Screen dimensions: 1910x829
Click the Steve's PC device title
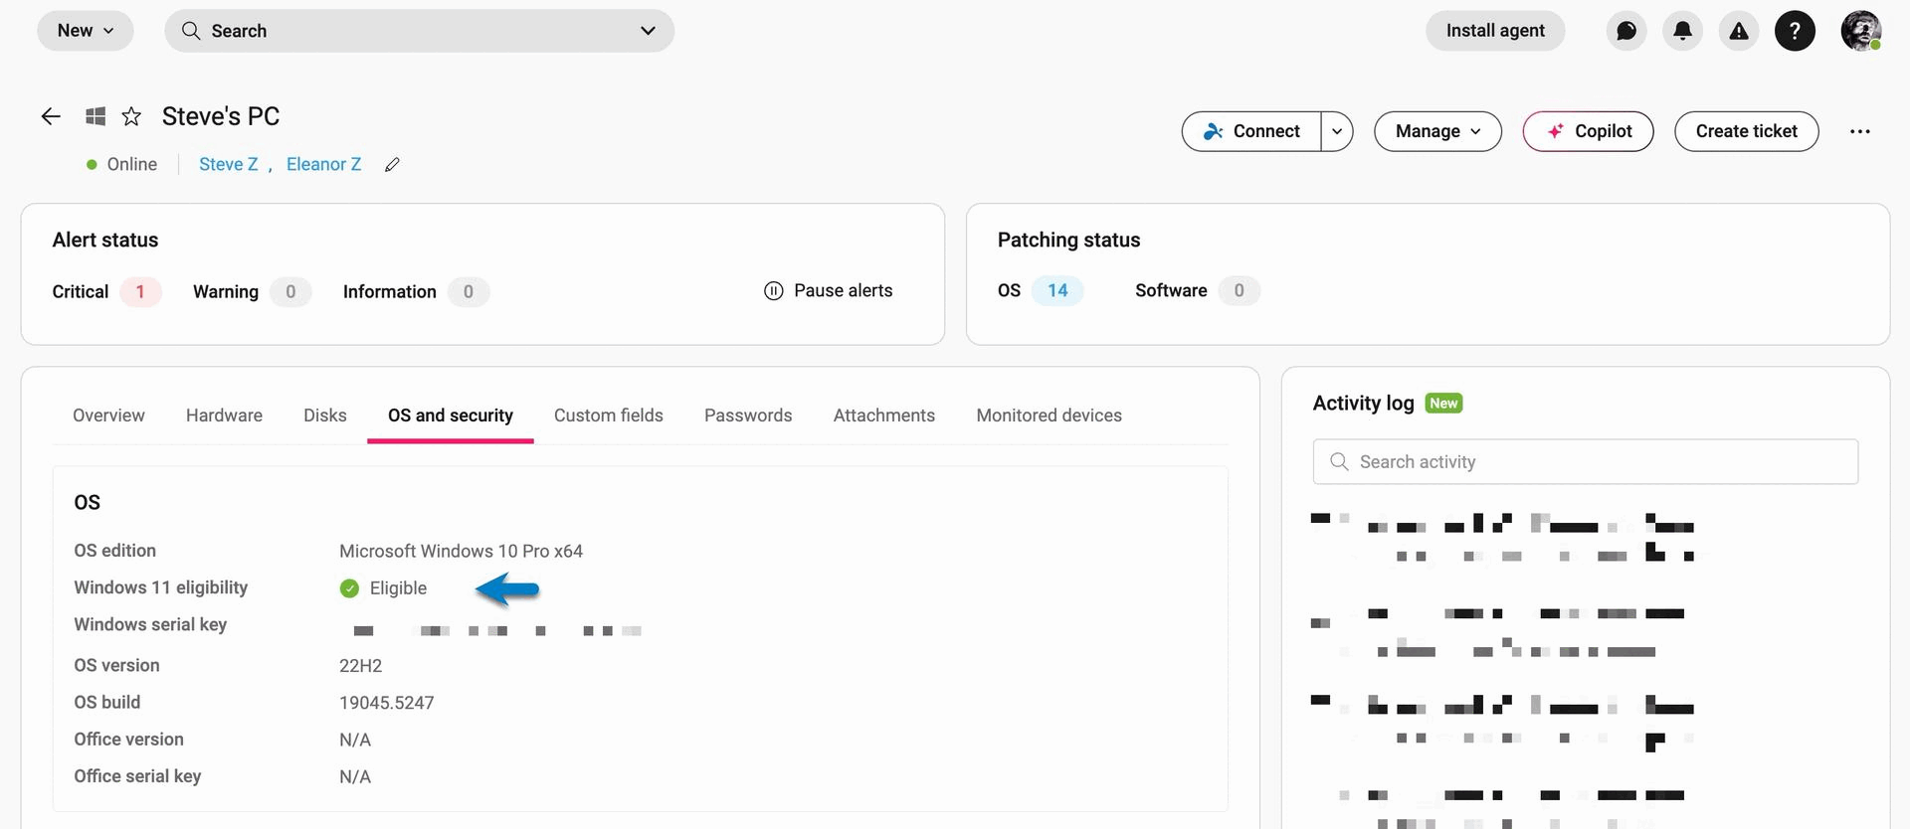[x=221, y=116]
